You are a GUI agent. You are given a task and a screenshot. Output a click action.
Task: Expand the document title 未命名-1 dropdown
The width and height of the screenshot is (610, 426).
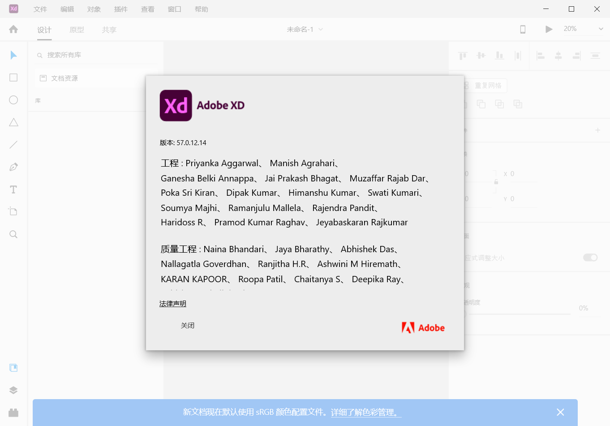(321, 29)
